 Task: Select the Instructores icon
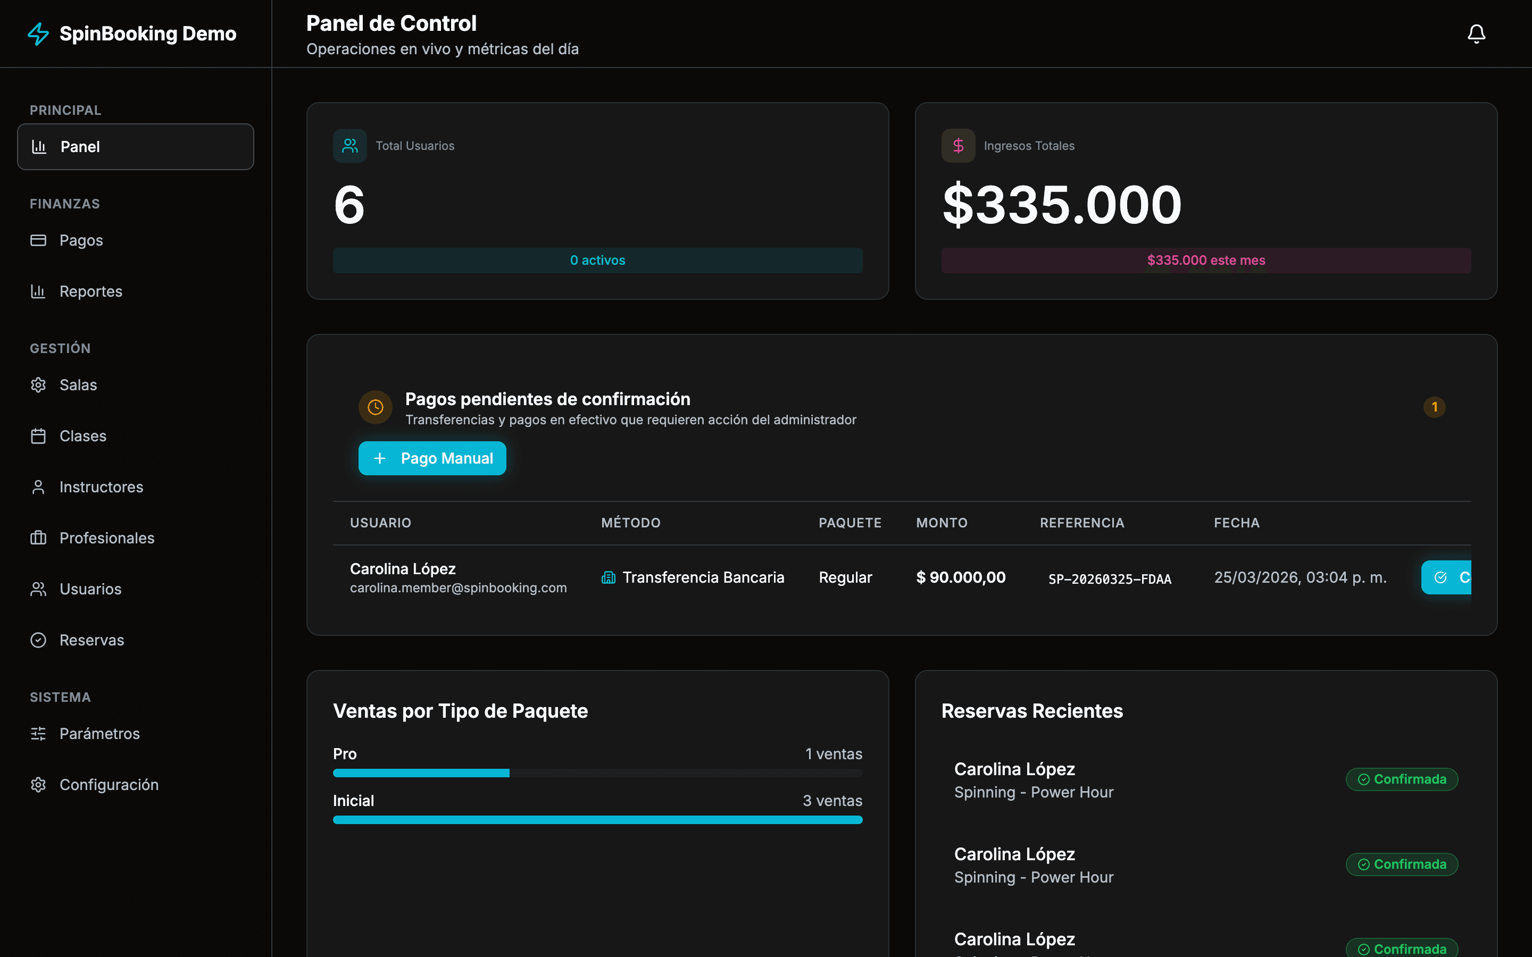[38, 486]
